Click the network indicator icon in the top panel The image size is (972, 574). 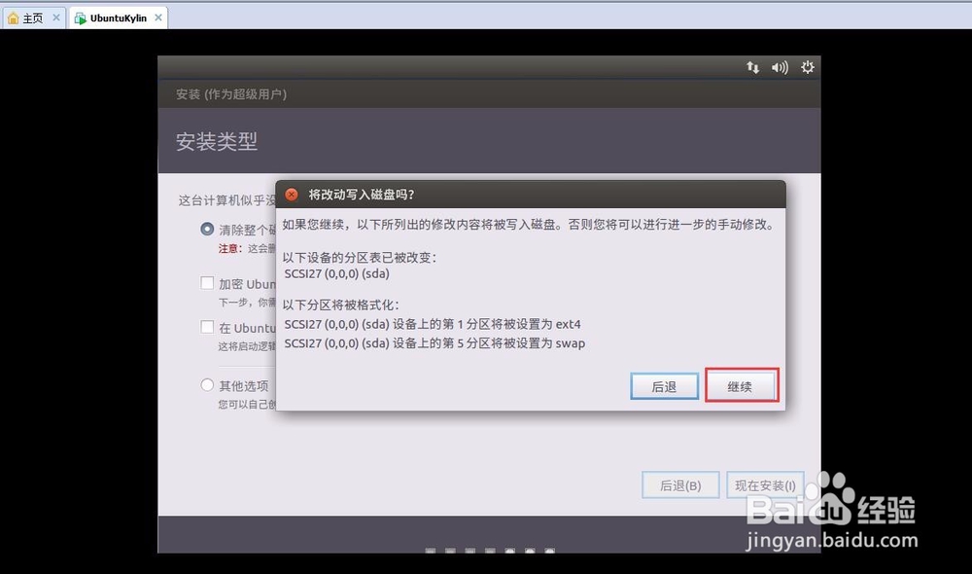tap(752, 67)
